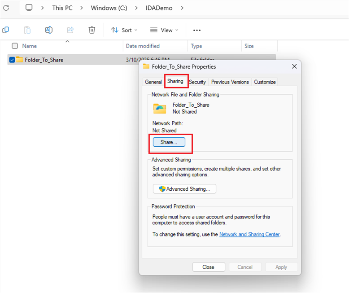Click the Share... button
The width and height of the screenshot is (349, 293).
[169, 142]
